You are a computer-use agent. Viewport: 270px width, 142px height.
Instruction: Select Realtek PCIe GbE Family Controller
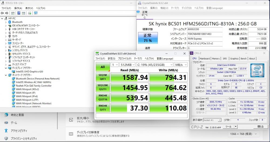(34, 86)
